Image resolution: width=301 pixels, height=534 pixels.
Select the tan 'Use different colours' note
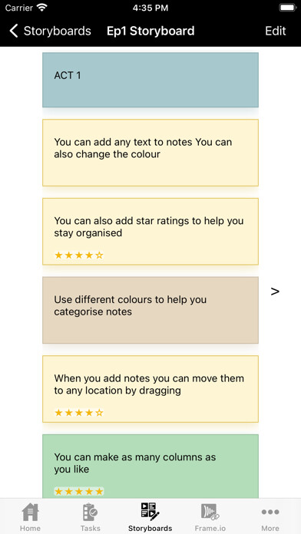click(x=150, y=310)
